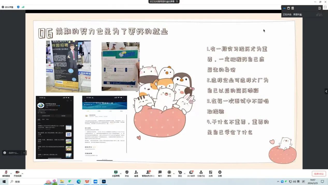Enter full screen mode for shared screen
The image size is (328, 185).
point(325,7)
